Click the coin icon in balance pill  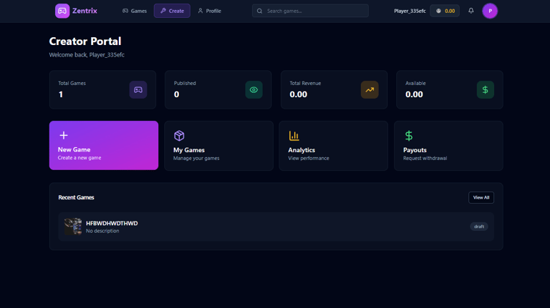tap(438, 11)
